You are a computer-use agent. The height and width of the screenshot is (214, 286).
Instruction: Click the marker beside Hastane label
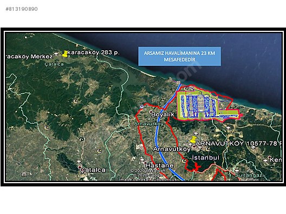(145, 163)
